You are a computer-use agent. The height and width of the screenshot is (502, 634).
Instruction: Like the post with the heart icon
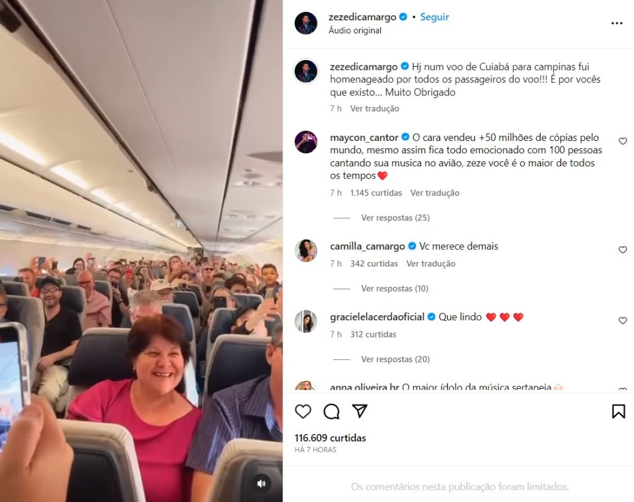coord(303,411)
